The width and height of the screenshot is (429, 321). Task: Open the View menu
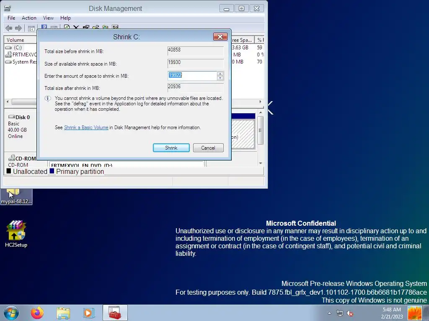click(48, 18)
